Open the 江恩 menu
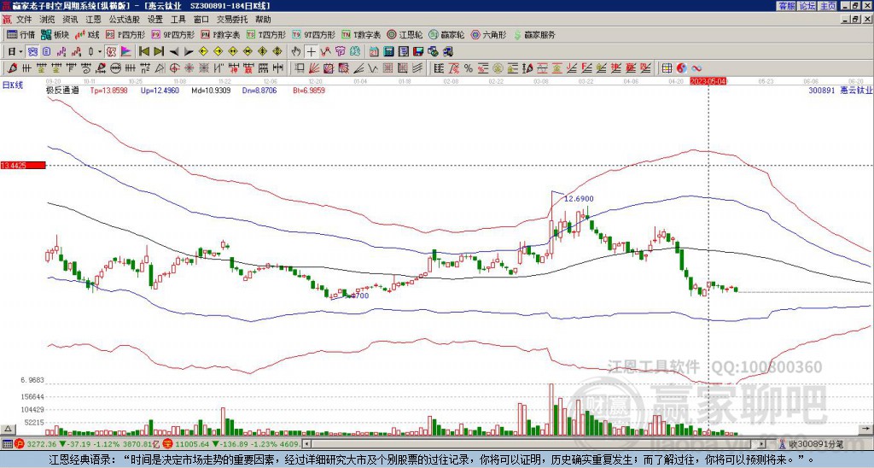 [x=93, y=20]
